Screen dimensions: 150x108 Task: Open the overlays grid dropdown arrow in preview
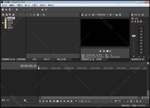[113, 15]
